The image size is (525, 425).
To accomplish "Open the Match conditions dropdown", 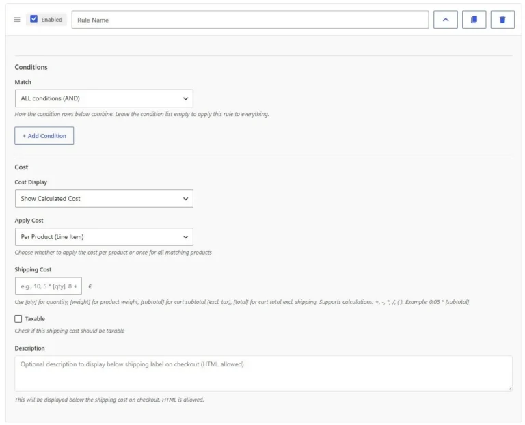I will point(104,98).
